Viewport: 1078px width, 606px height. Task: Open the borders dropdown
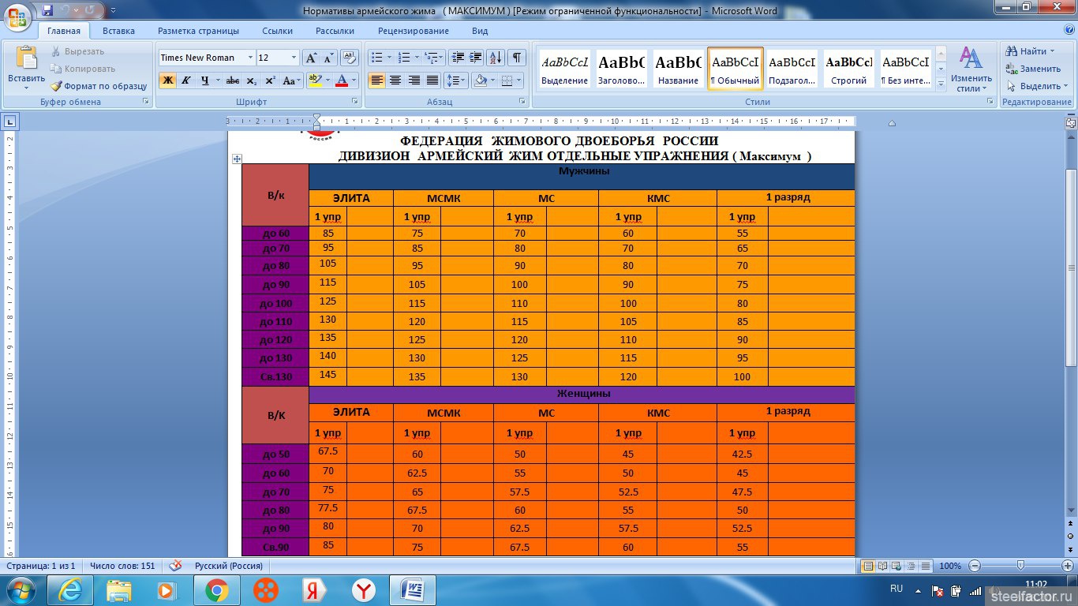(518, 80)
